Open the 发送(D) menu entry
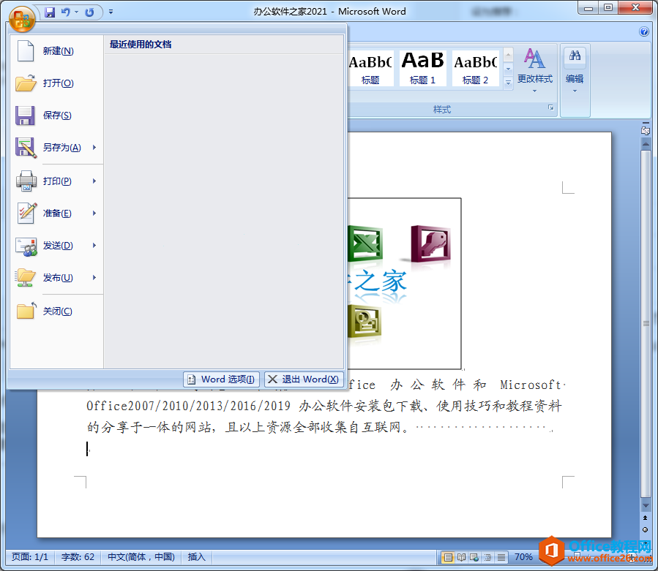 point(56,245)
